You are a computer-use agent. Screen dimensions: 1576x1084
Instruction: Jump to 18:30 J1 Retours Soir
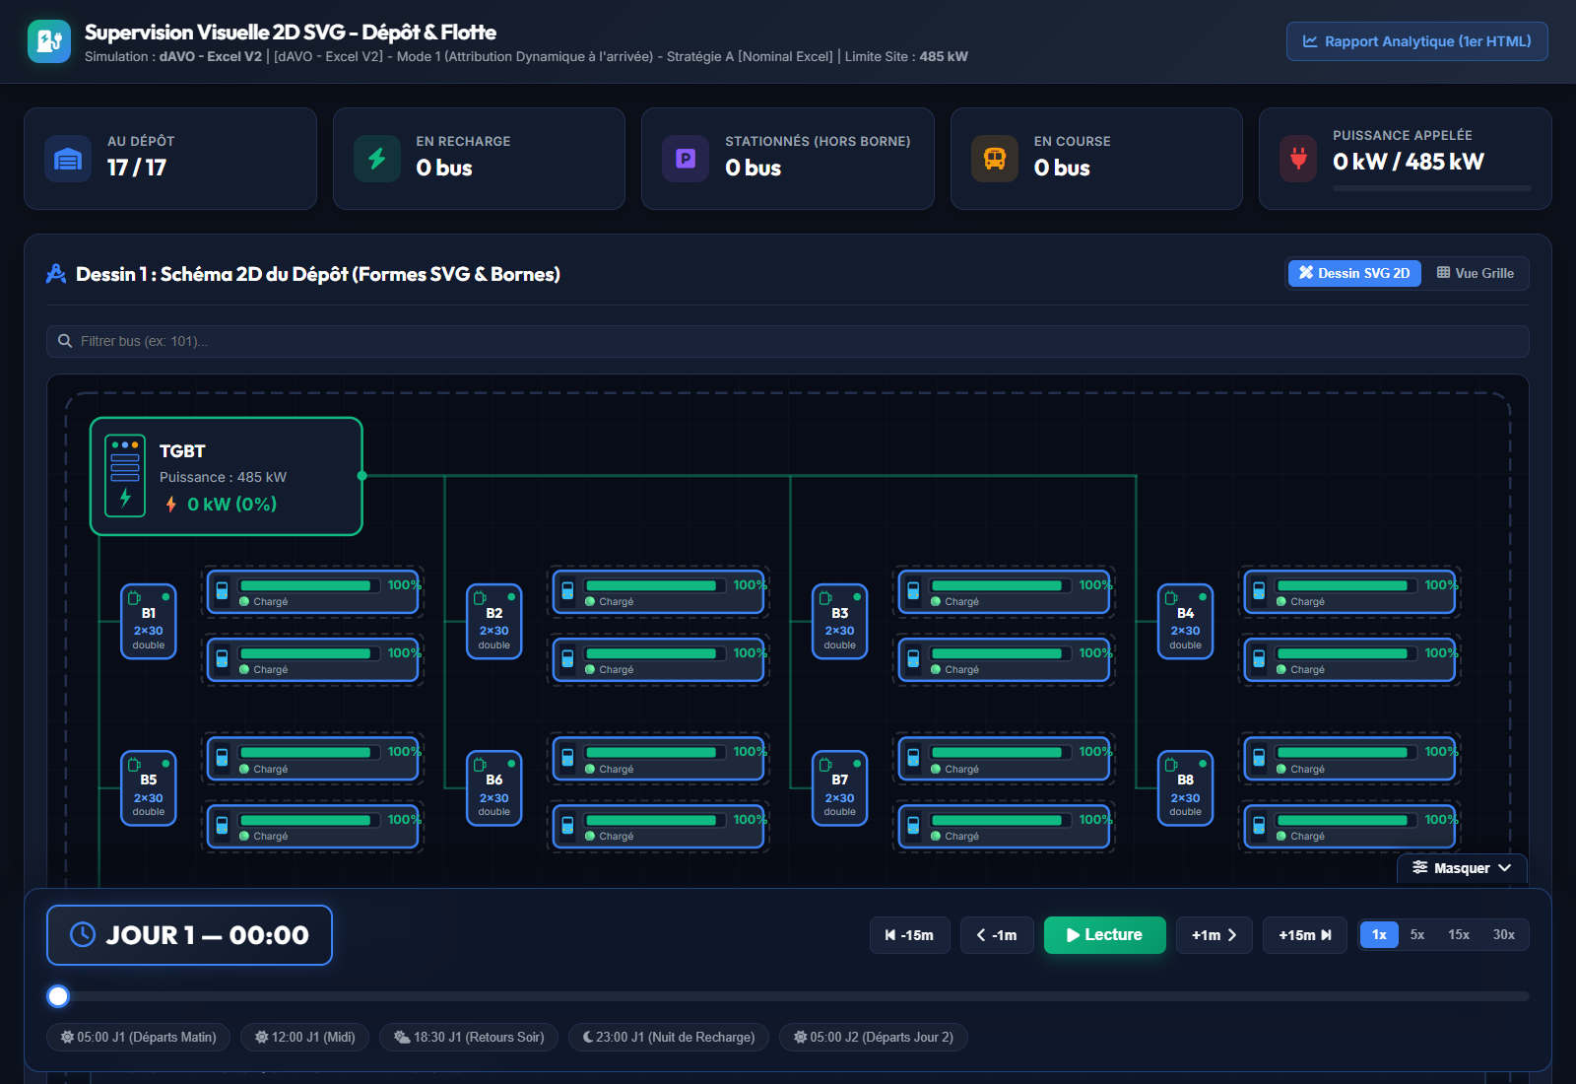(x=469, y=1037)
